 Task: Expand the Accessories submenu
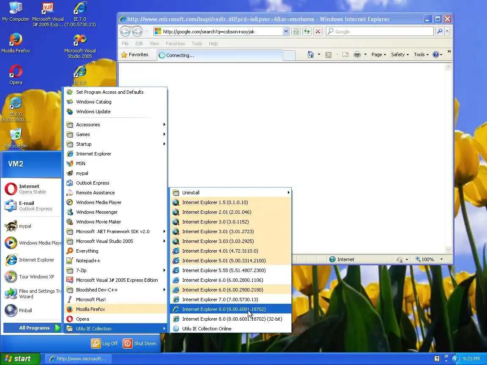pos(115,125)
